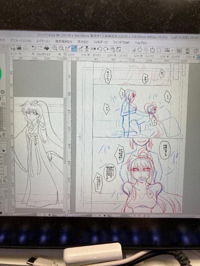
Task: Expand the bed icon dropdown arrow
Action: 172,50
